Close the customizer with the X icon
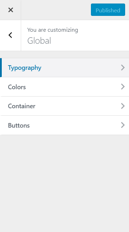Image resolution: width=129 pixels, height=232 pixels. [11, 10]
